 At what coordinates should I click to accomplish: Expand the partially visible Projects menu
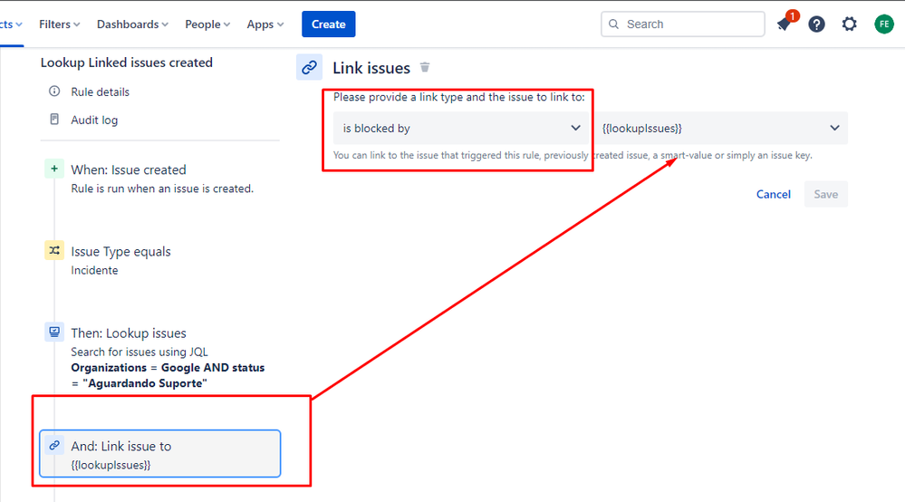coord(11,24)
